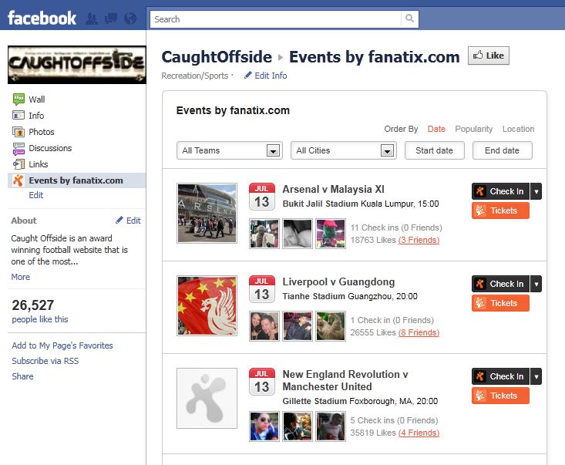Order events by Popularity

(473, 129)
